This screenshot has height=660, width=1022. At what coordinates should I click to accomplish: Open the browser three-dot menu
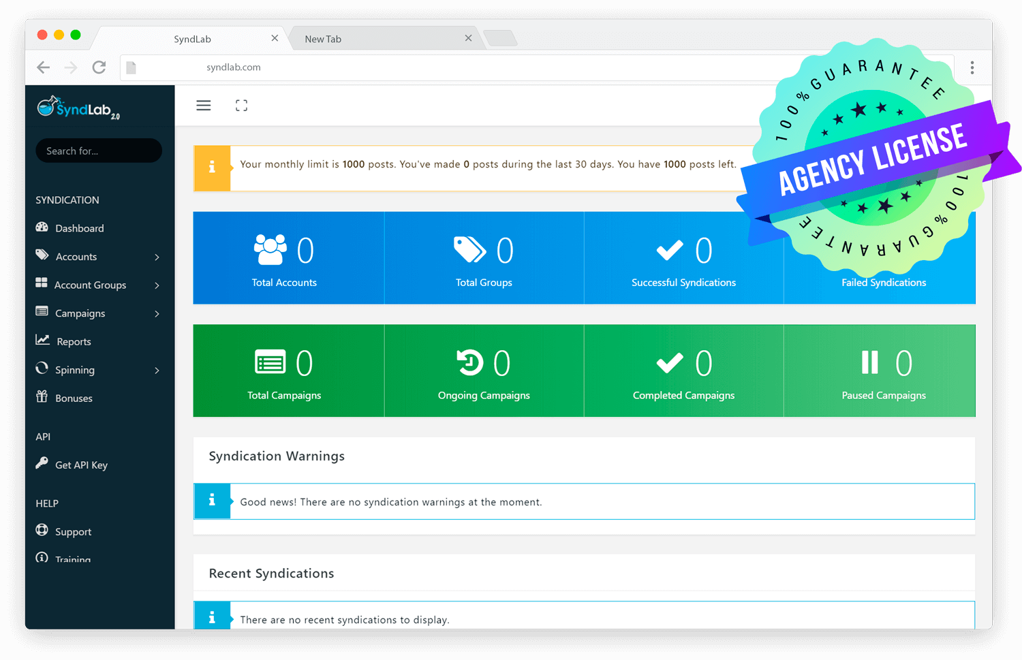click(x=972, y=67)
